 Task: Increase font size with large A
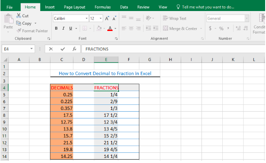(x=107, y=18)
